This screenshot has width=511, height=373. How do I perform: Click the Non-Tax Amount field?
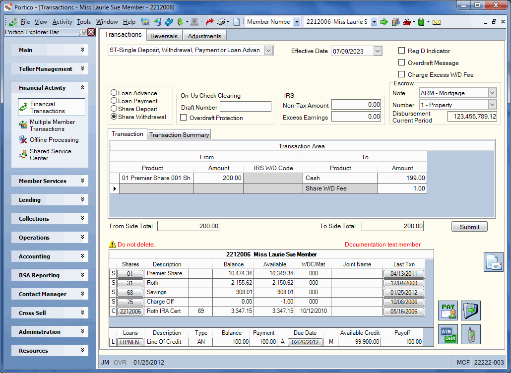click(356, 105)
